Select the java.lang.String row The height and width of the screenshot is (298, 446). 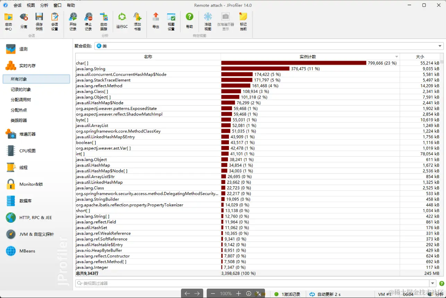(257, 69)
